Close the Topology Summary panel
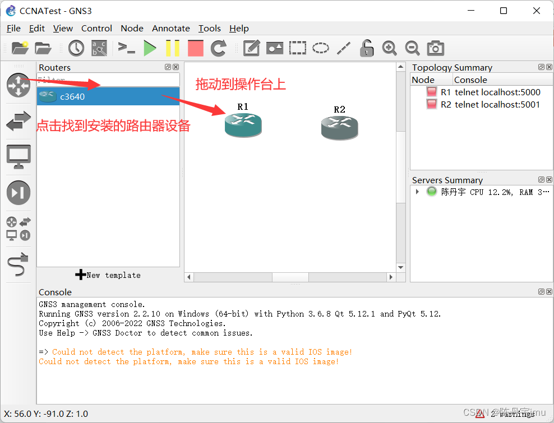554x423 pixels. click(549, 67)
